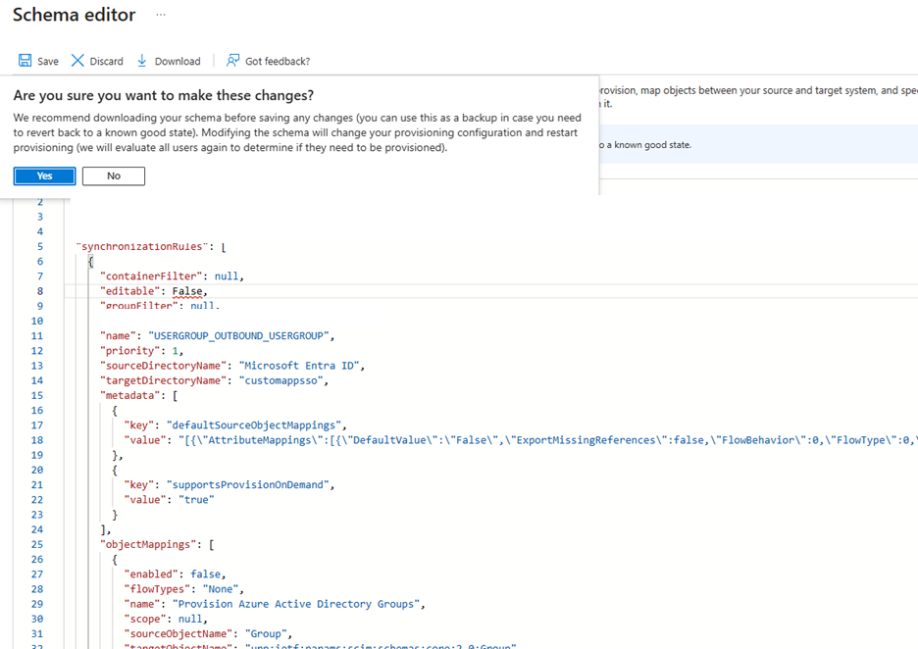Click the "priority" key on line 12
918x649 pixels.
[130, 351]
